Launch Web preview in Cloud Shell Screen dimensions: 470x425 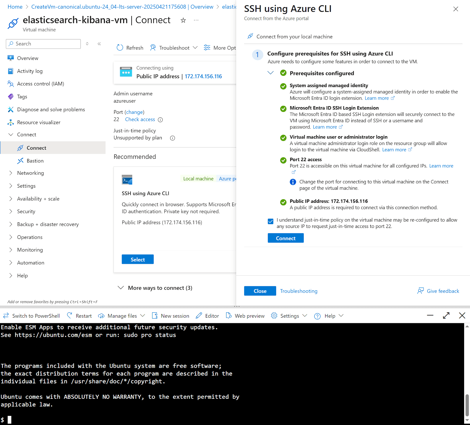click(249, 316)
